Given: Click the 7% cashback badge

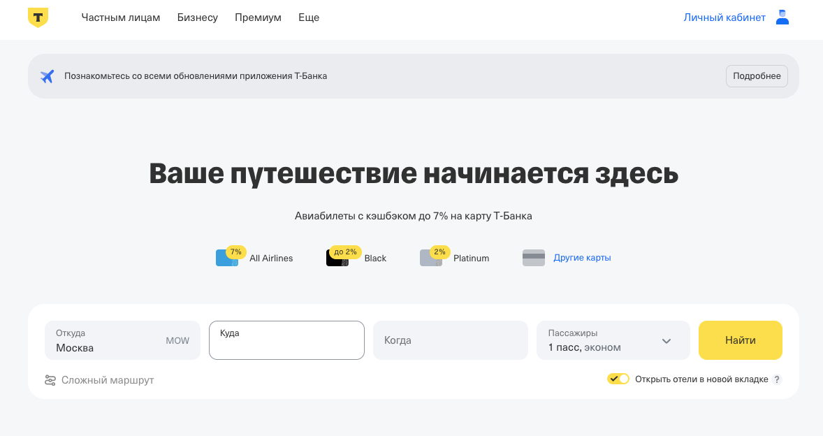Looking at the screenshot, I should 236,252.
